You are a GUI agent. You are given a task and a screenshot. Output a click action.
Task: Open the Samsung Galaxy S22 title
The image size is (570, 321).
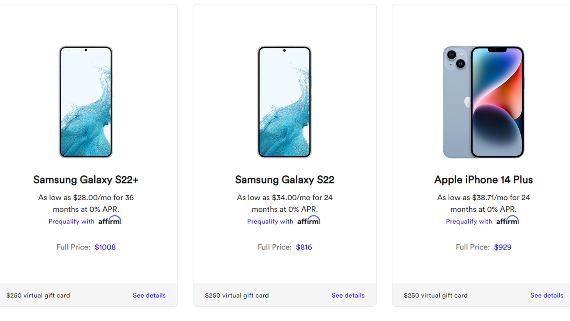click(x=285, y=180)
